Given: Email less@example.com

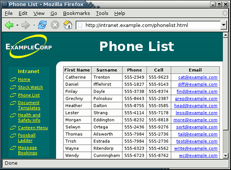Looking at the screenshot, I should pos(196,113).
